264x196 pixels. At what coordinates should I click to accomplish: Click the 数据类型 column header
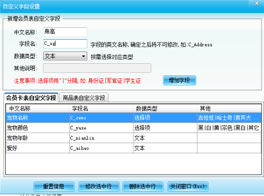point(165,108)
